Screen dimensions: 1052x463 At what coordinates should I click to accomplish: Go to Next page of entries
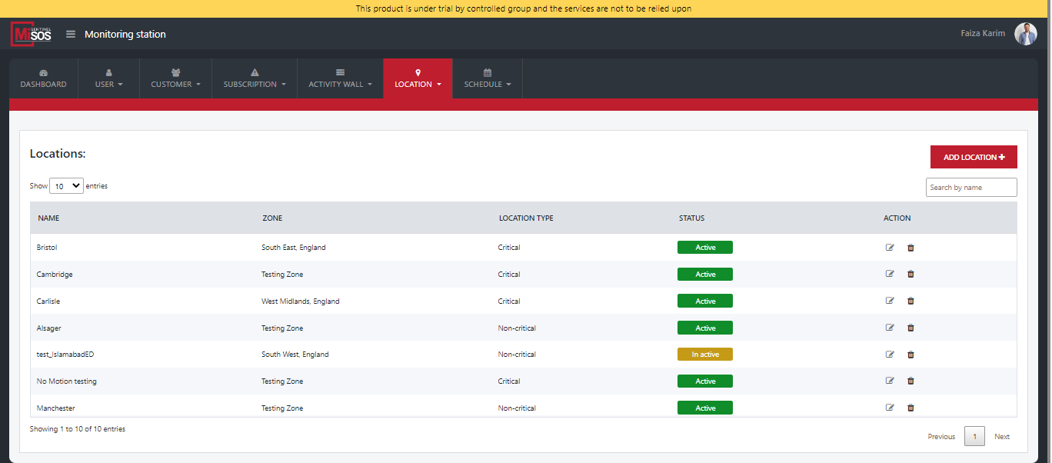tap(1001, 437)
